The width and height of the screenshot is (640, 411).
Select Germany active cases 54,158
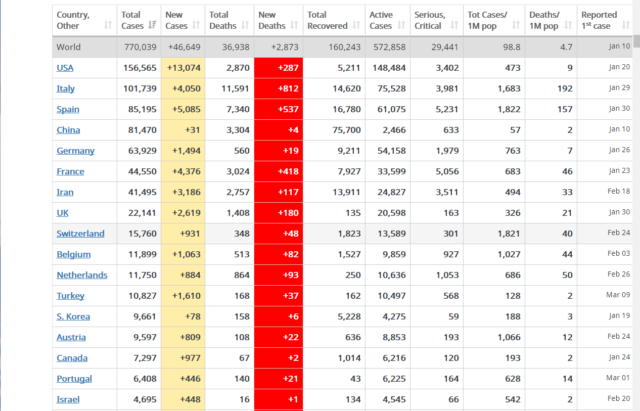coord(392,151)
